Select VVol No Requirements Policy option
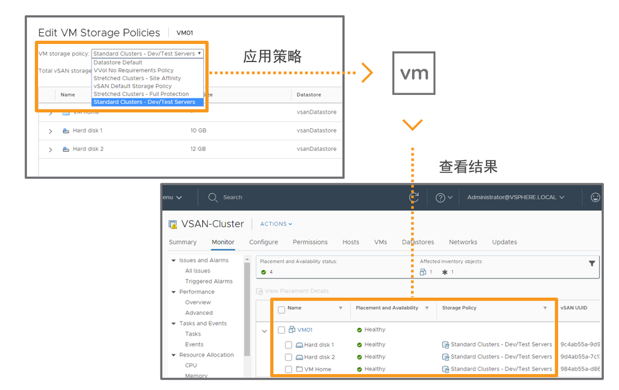 [148, 70]
